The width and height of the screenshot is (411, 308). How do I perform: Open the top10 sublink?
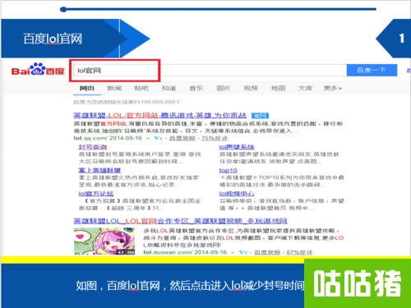[x=229, y=170]
